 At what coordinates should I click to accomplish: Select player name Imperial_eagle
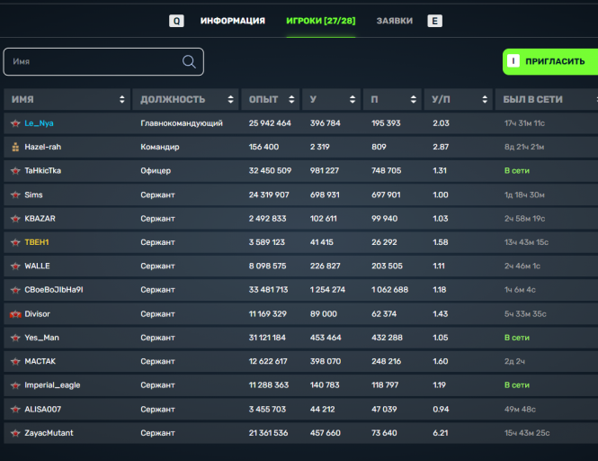click(52, 385)
